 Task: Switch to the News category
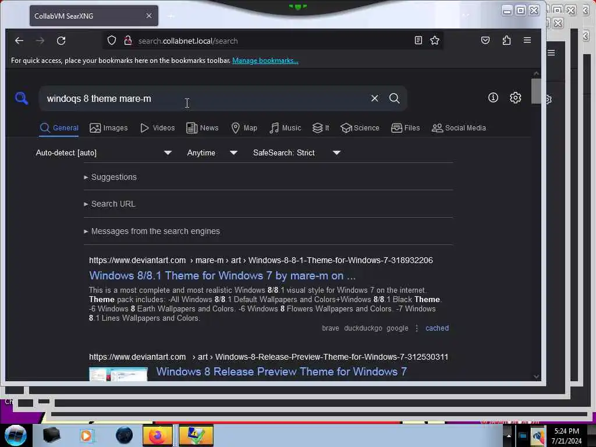202,128
